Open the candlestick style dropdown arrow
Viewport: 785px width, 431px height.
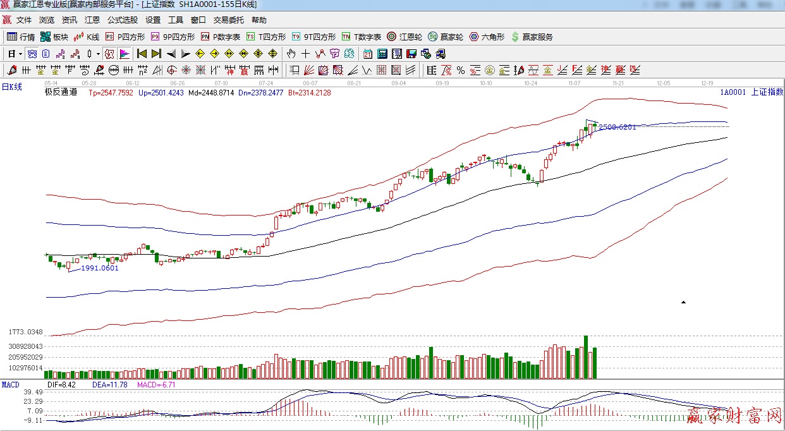98,54
